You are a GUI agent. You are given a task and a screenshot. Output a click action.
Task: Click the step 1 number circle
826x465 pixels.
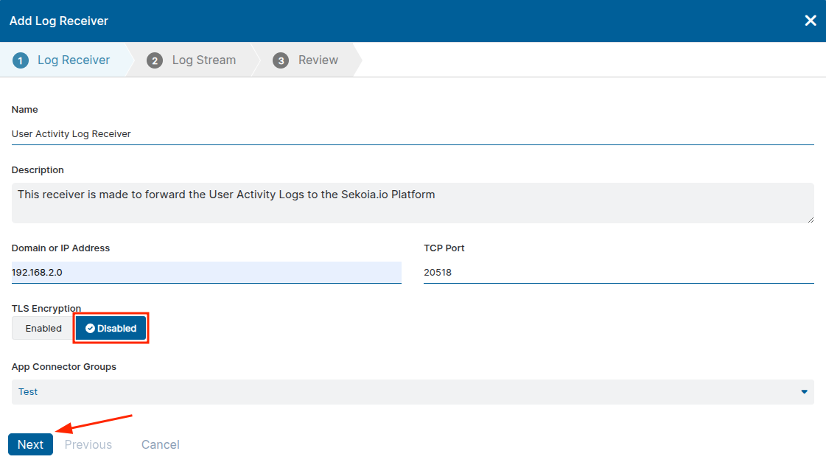tap(21, 60)
